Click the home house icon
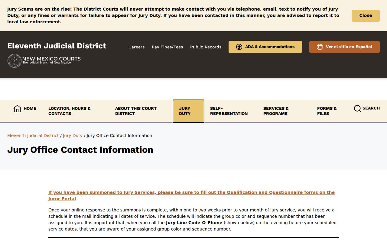 tap(17, 109)
